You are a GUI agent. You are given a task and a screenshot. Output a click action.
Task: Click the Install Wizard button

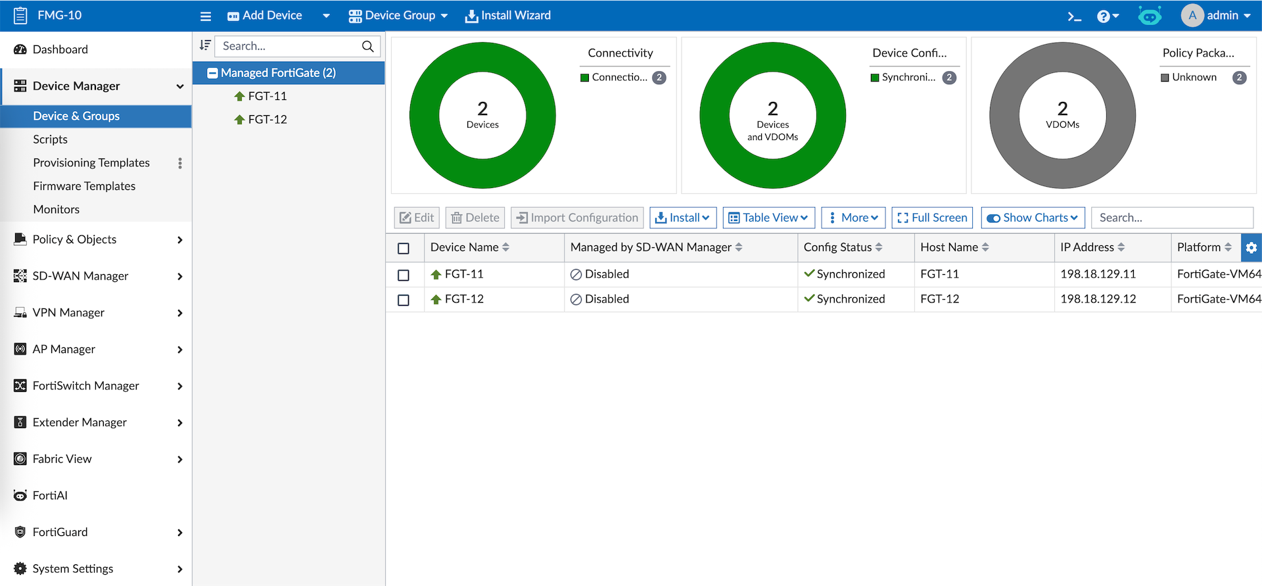[x=508, y=16]
